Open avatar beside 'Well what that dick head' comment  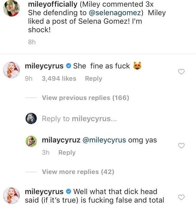pos(11,195)
